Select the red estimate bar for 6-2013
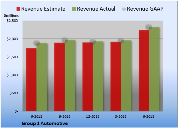Viewport: 178px width, 128px height. pyautogui.click(x=144, y=71)
